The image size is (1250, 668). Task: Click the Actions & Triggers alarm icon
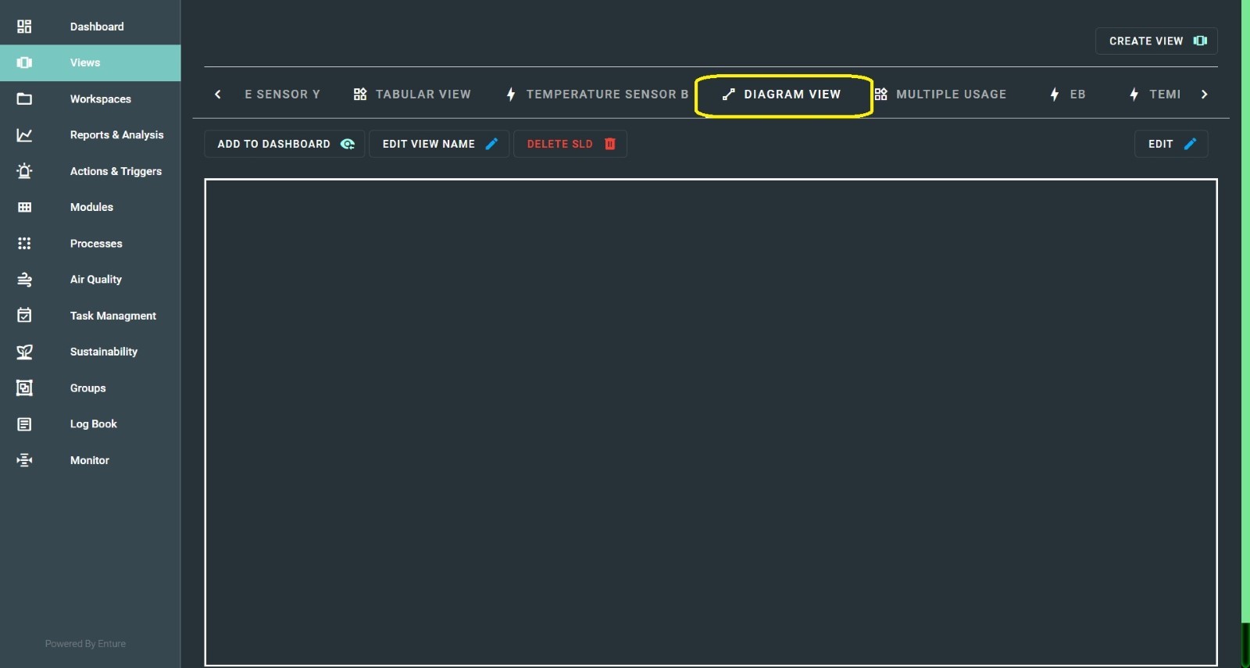pos(24,171)
